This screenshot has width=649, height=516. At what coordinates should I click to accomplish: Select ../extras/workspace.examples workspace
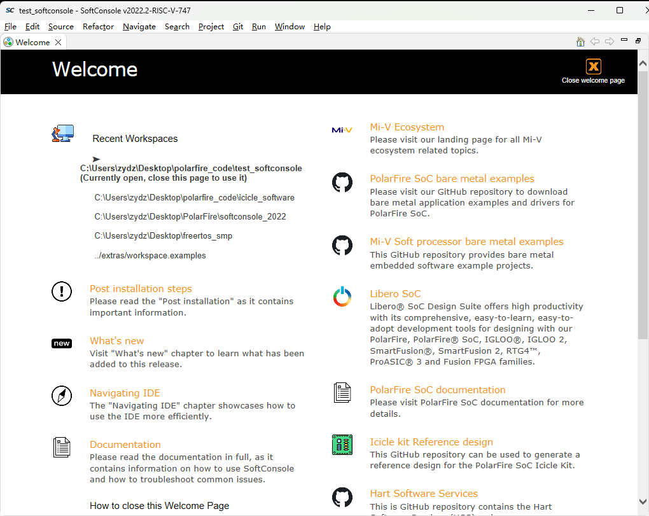[x=150, y=255]
